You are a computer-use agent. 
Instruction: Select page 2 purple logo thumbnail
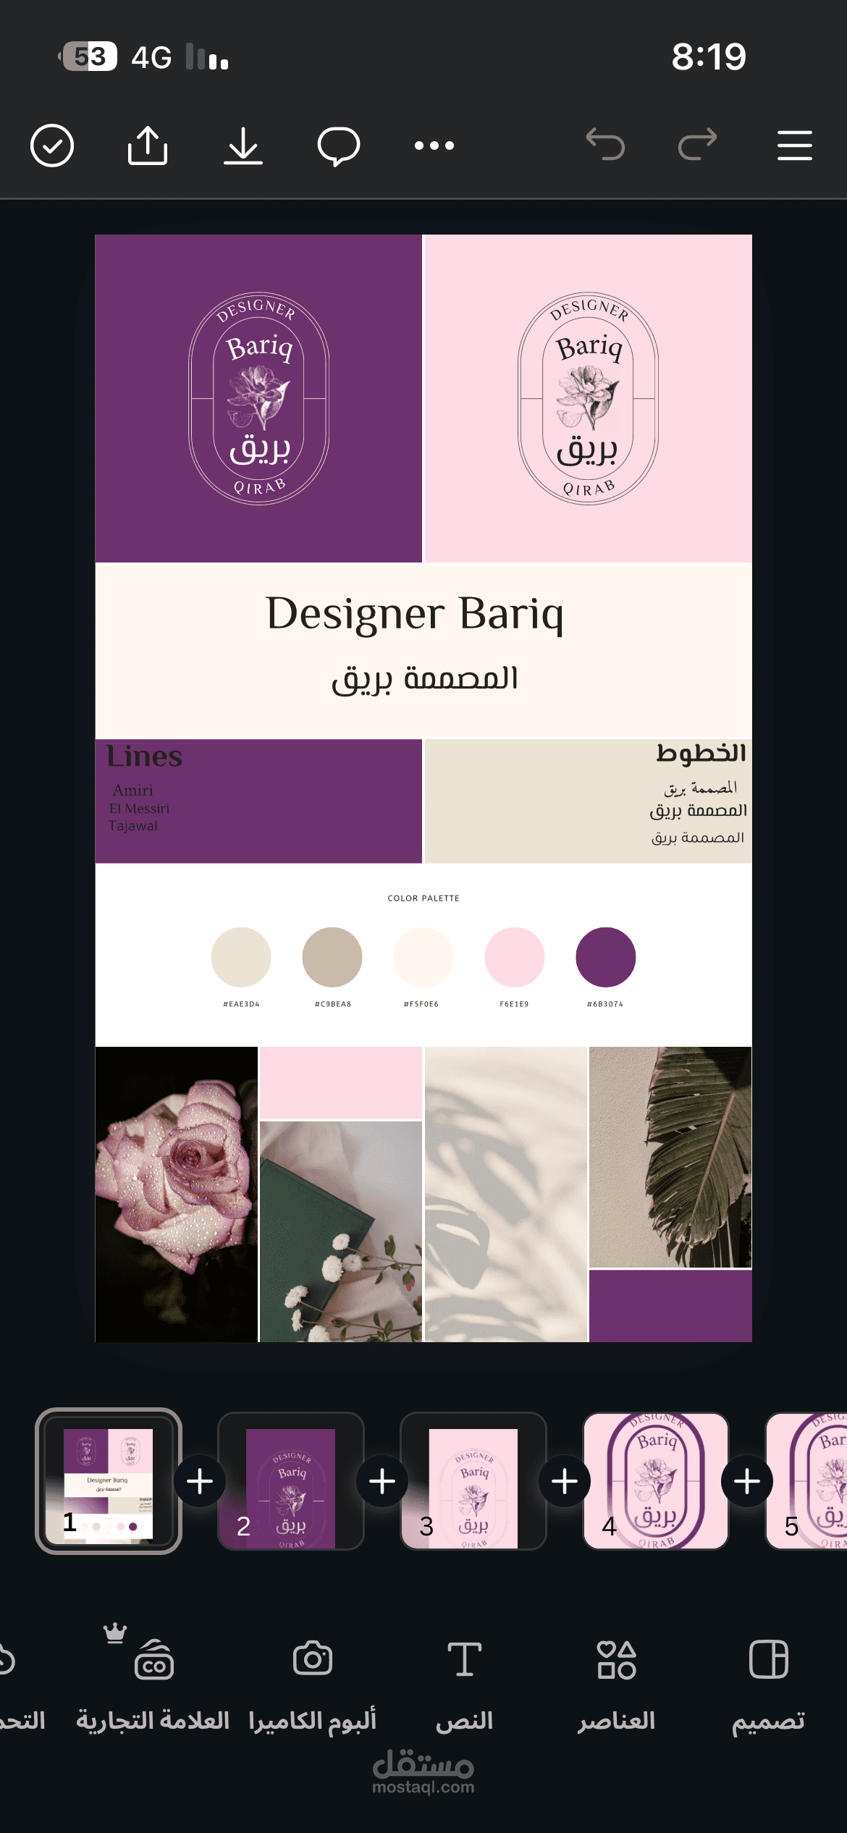pyautogui.click(x=291, y=1482)
